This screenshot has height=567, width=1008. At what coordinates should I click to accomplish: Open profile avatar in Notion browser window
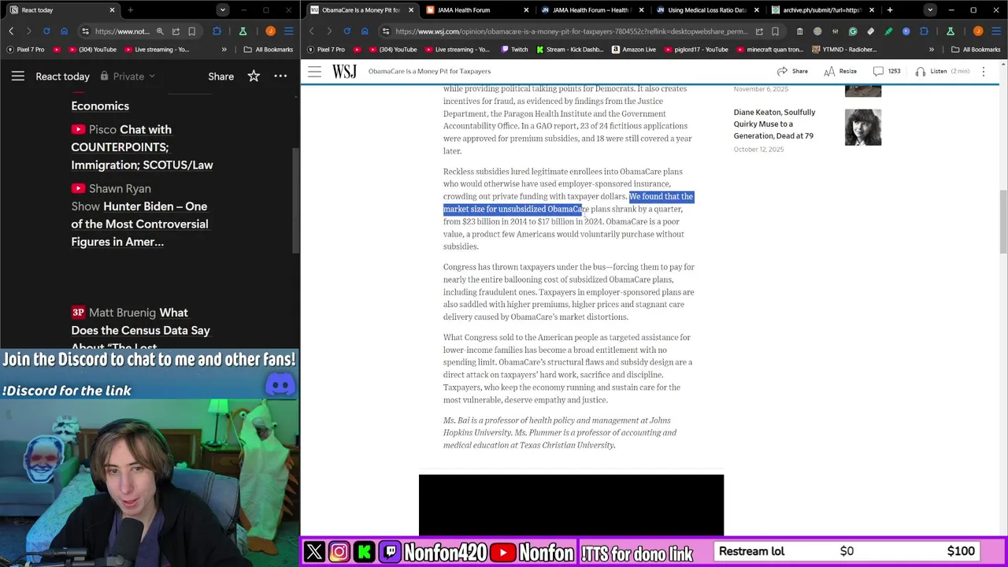(x=270, y=31)
